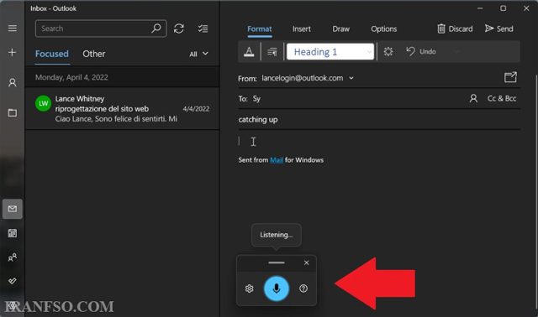Open folders list from sidebar icon
The image size is (538, 317).
[13, 112]
